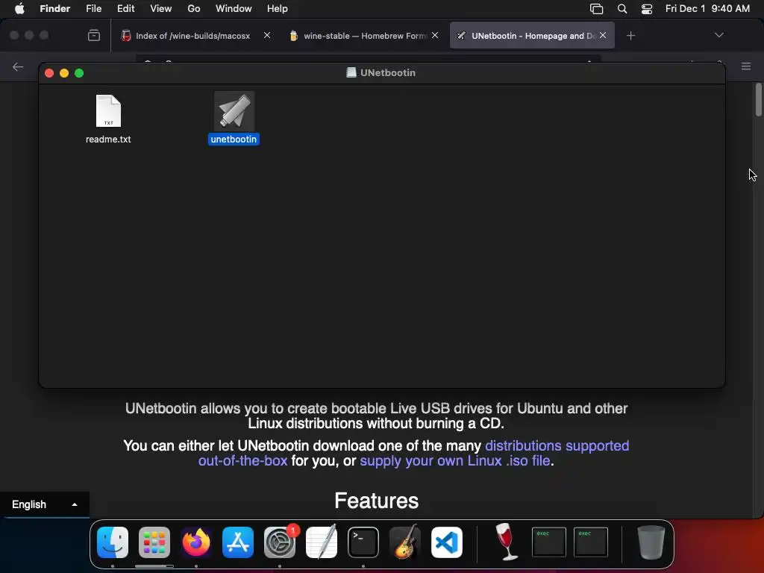Viewport: 764px width, 573px height.
Task: Close the Index of /wine-builds/macosx tab
Action: coord(267,35)
